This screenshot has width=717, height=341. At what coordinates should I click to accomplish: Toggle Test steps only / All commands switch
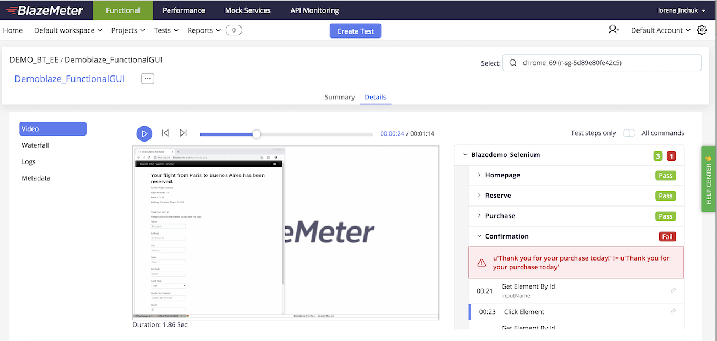click(x=628, y=133)
